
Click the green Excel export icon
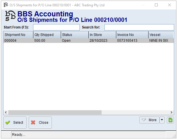click(170, 120)
